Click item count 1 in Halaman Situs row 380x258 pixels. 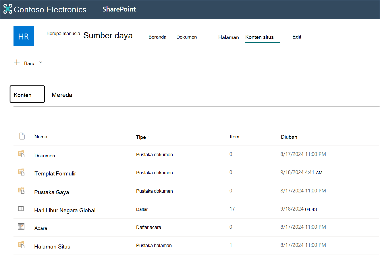coord(231,245)
